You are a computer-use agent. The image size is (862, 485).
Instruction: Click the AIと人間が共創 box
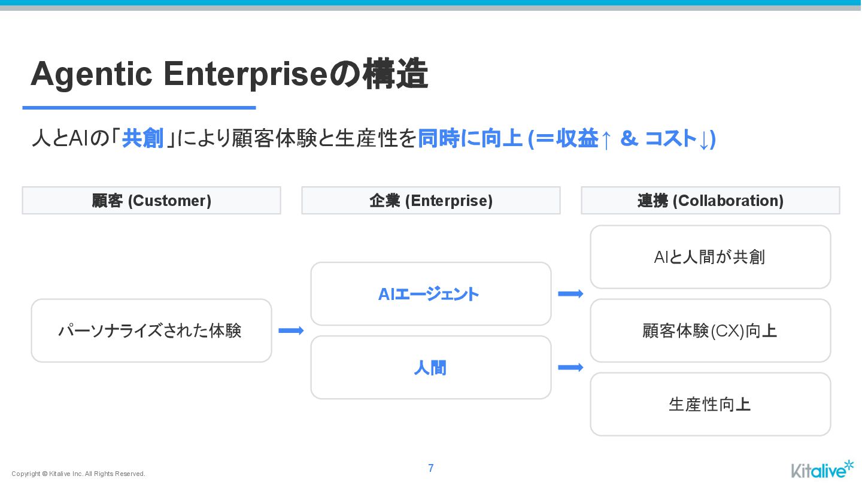[x=710, y=257]
